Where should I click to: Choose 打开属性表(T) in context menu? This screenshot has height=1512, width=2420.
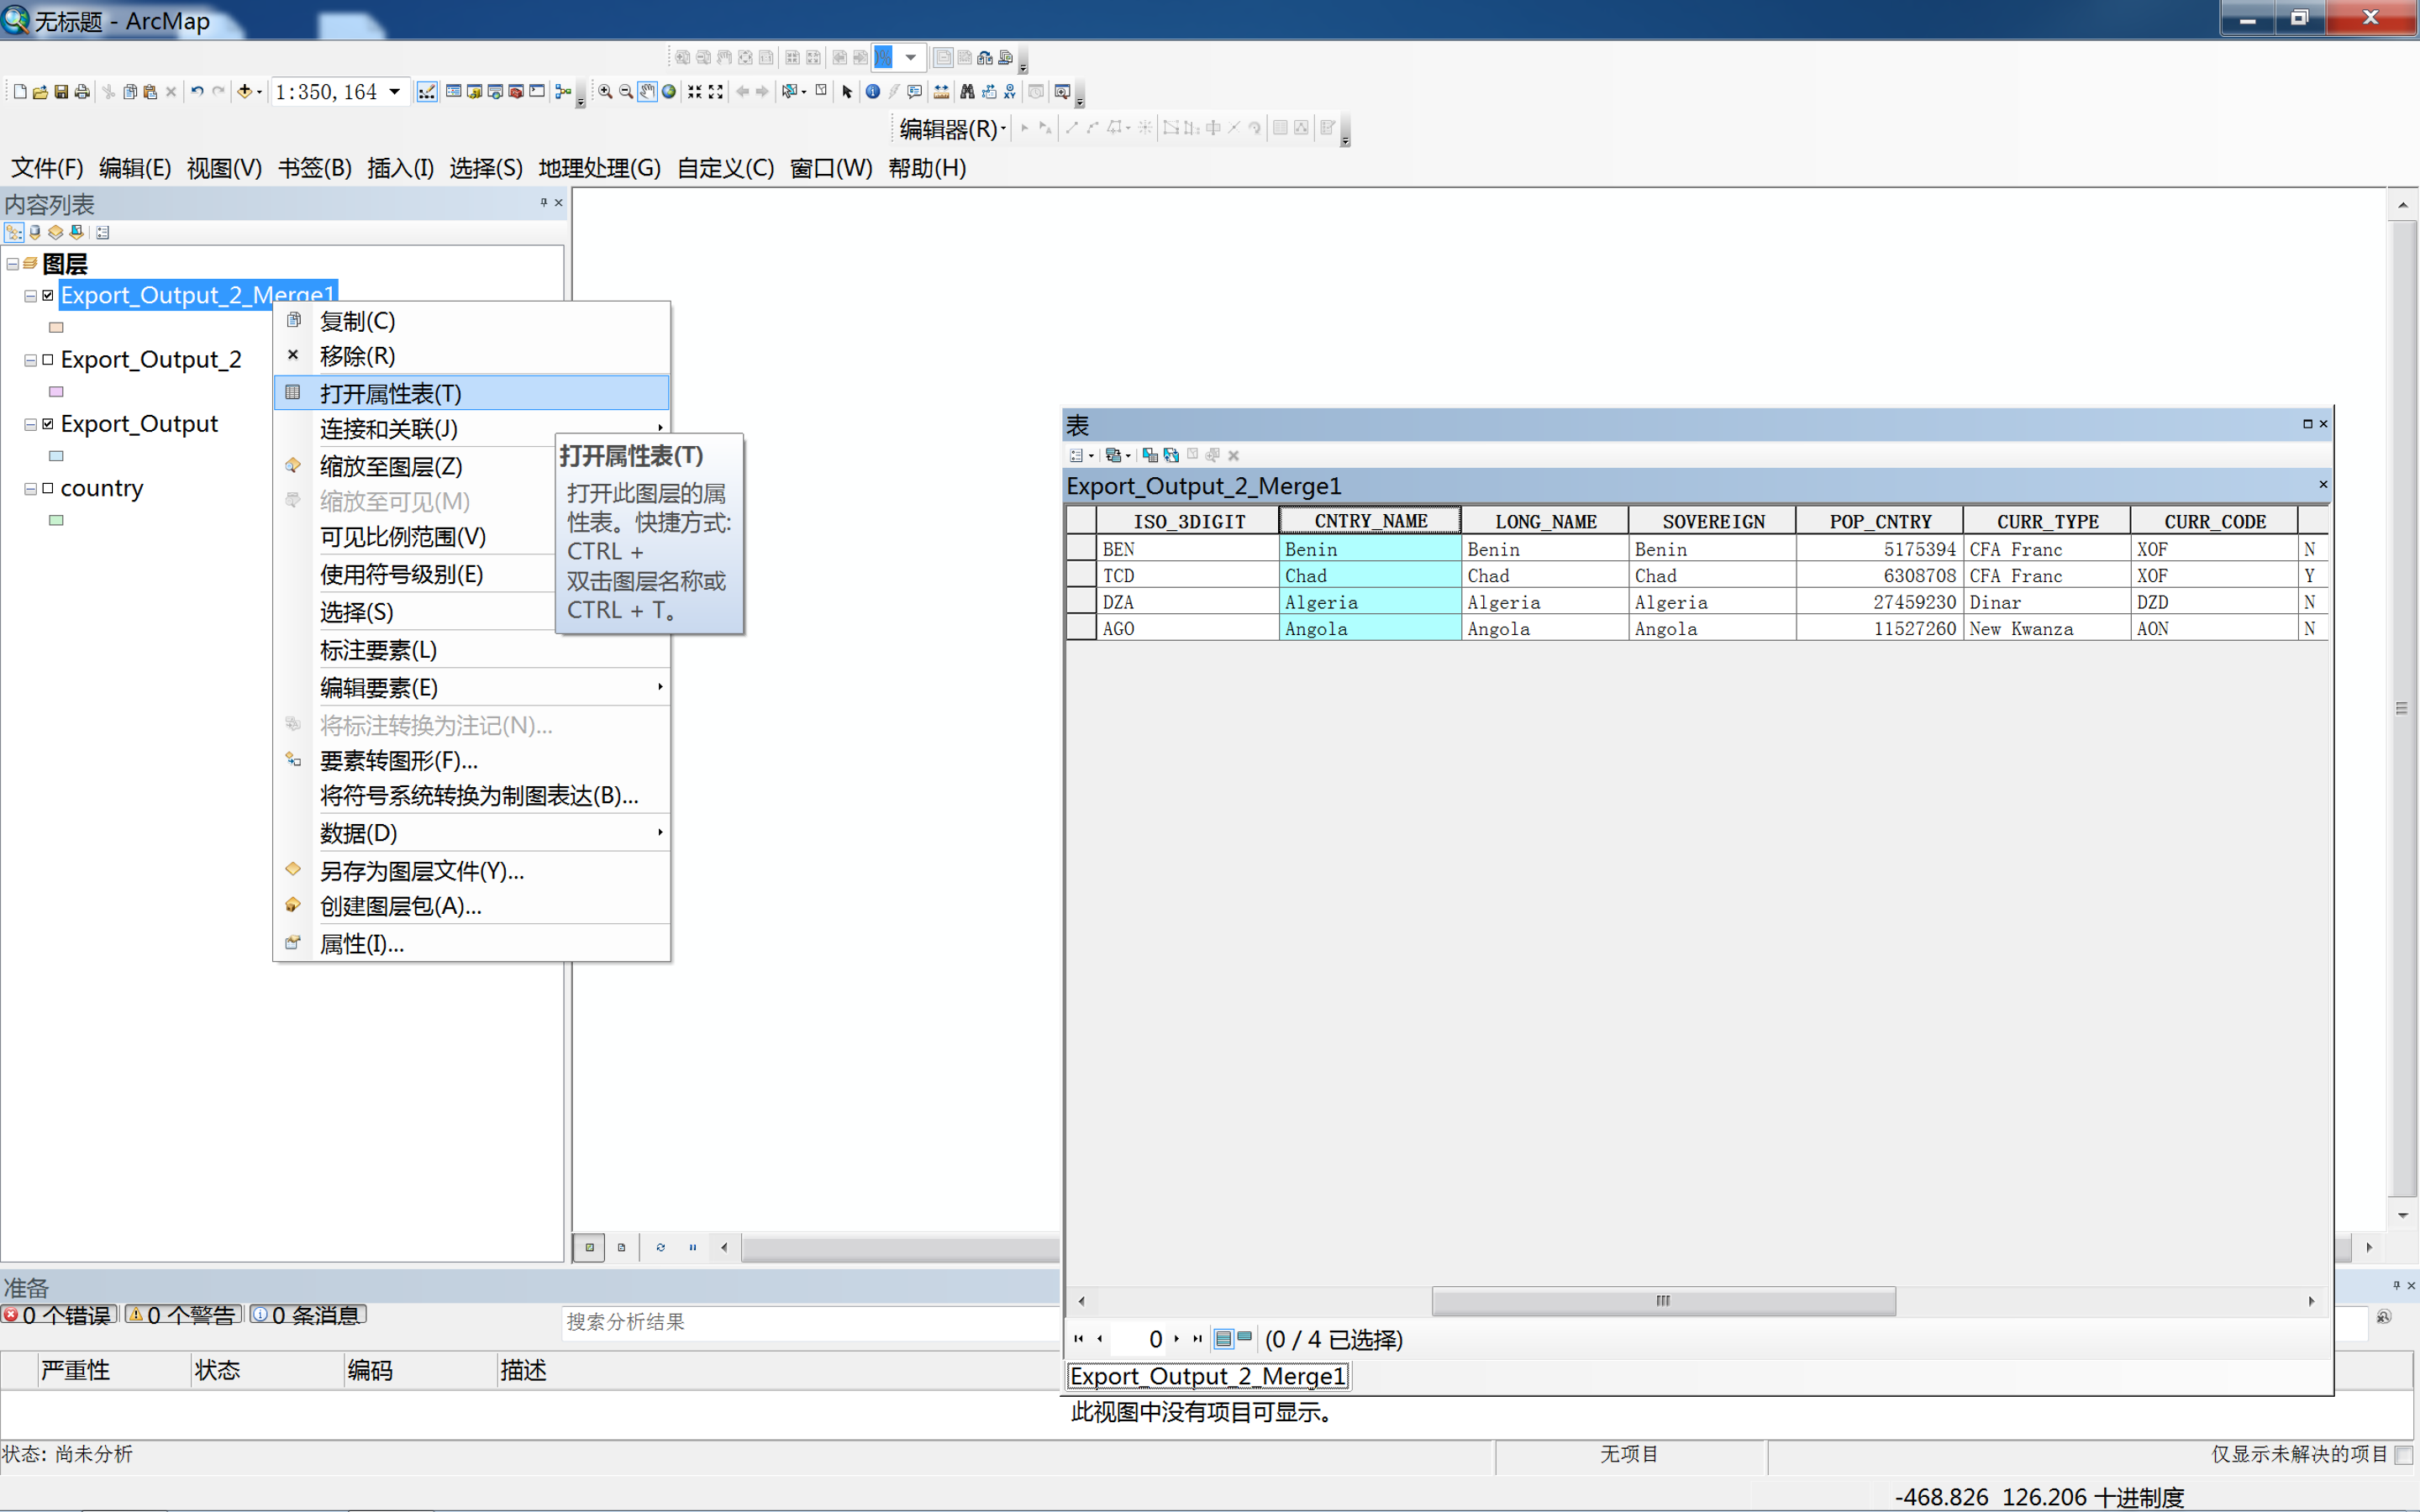click(390, 393)
